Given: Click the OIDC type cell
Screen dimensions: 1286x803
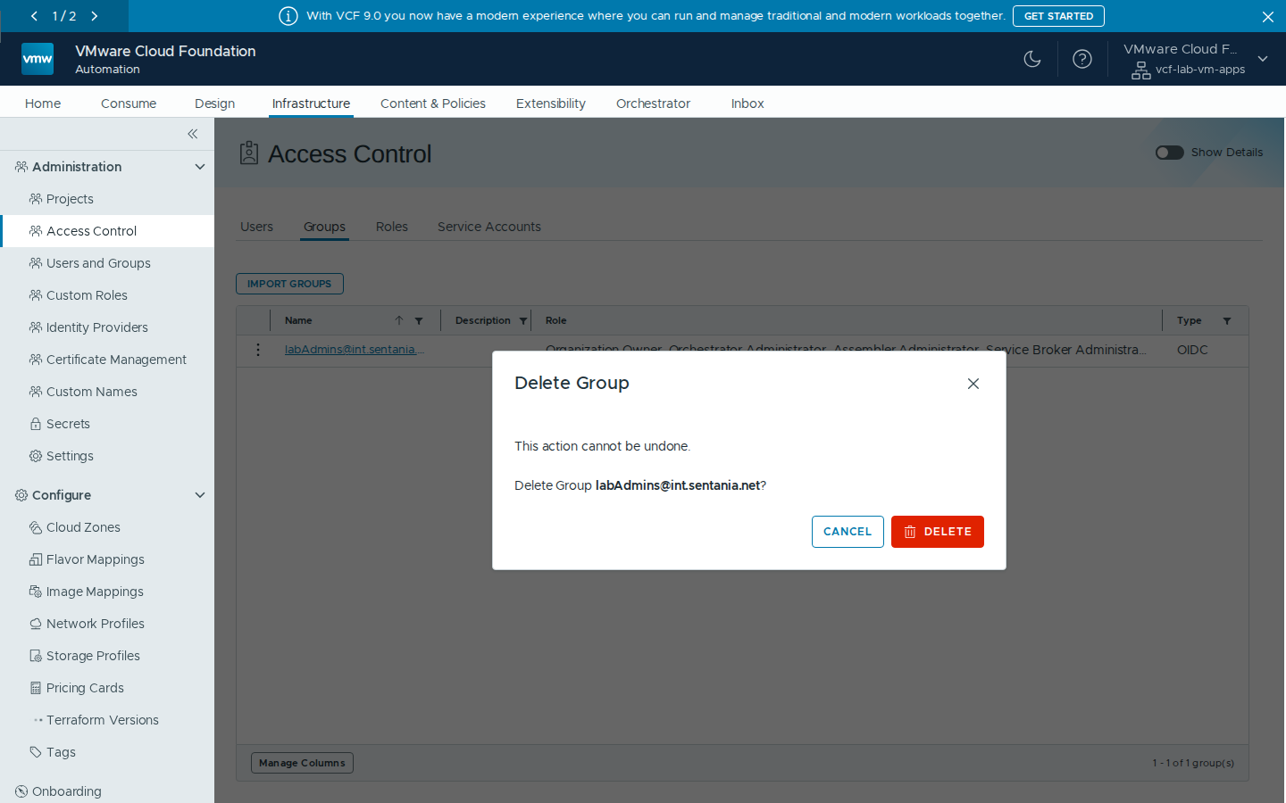Looking at the screenshot, I should point(1192,350).
